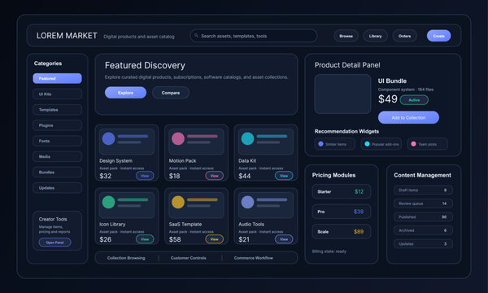Click the Icon Library green circle icon
488x293 pixels.
point(109,202)
